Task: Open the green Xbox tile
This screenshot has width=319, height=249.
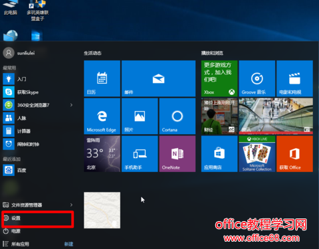Action: click(219, 78)
